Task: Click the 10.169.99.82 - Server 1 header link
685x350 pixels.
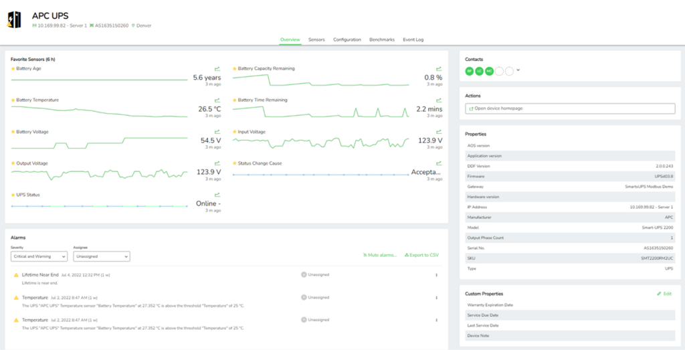Action: (60, 26)
